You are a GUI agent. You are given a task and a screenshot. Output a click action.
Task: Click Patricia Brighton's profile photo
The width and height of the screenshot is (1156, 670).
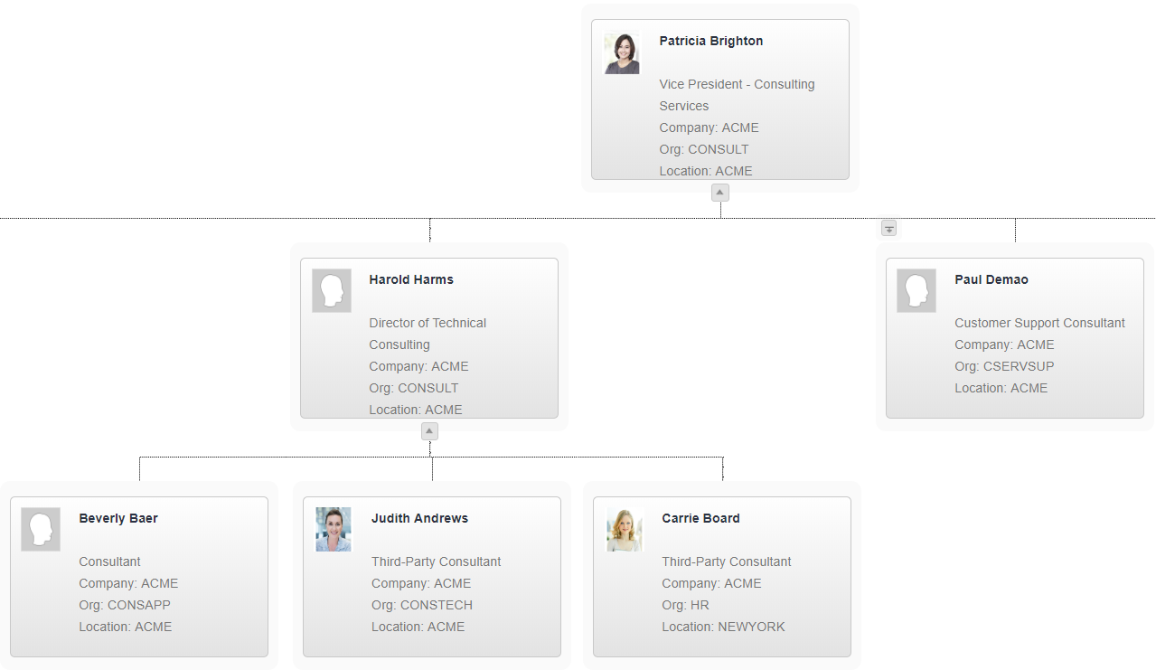pyautogui.click(x=620, y=52)
